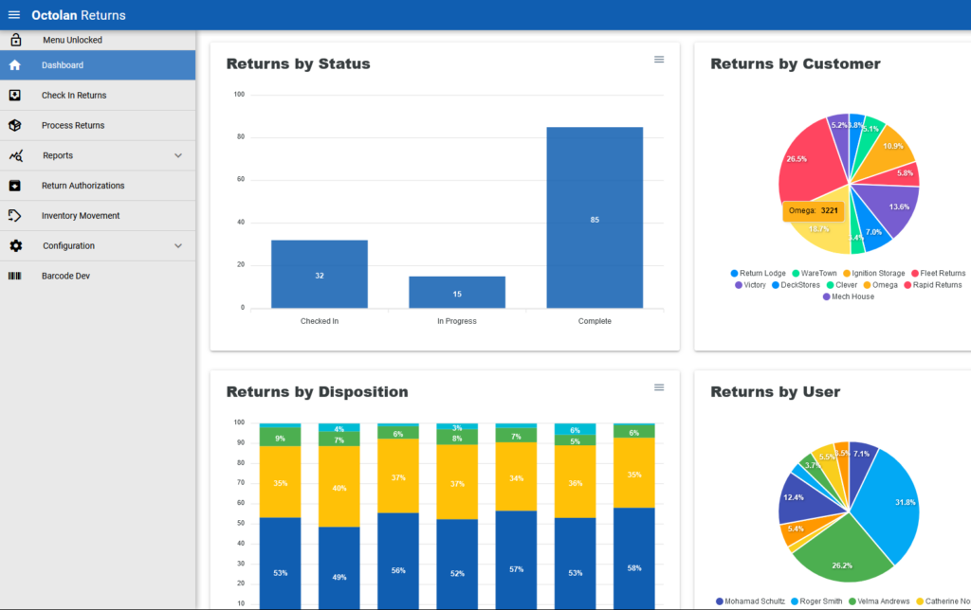Click the 'Returns by Customer' heading
This screenshot has height=610, width=971.
pos(796,63)
